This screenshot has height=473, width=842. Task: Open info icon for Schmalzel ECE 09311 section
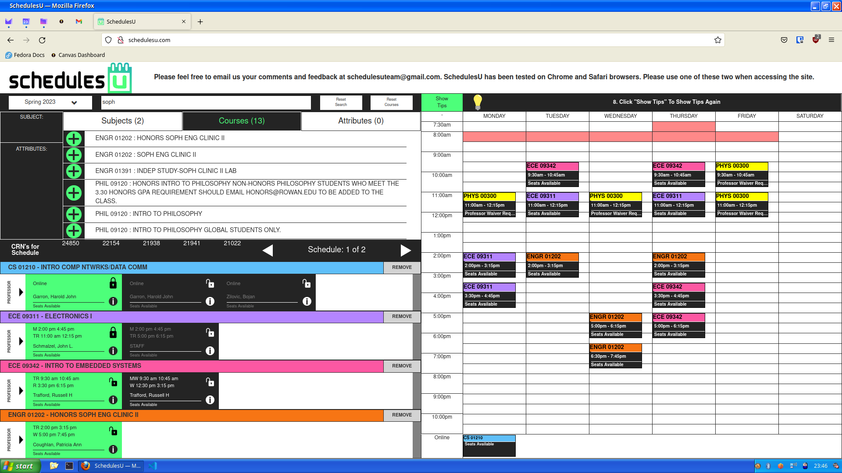[x=113, y=351]
